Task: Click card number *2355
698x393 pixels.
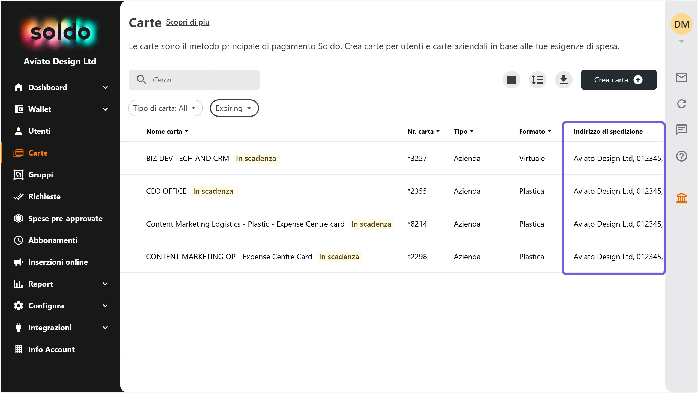Action: [x=417, y=191]
